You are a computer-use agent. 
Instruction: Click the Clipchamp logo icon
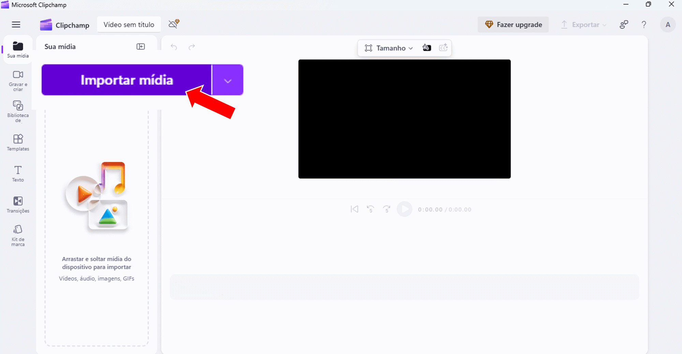(46, 25)
